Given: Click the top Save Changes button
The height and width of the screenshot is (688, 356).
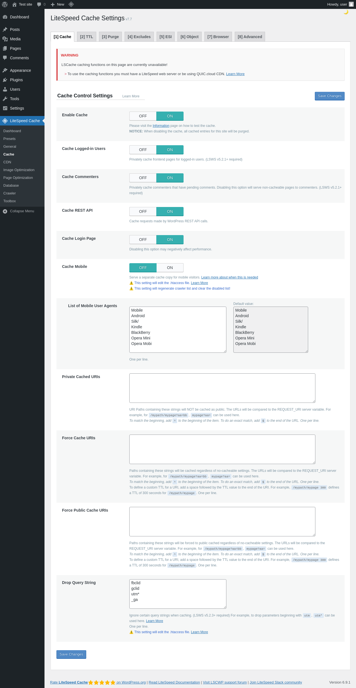Looking at the screenshot, I should coord(330,96).
